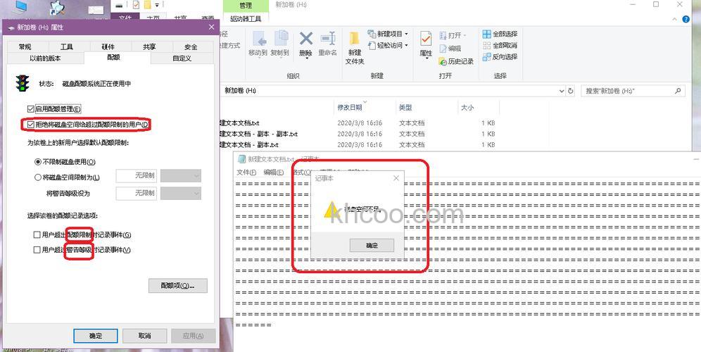Viewport: 701px width, 352px height.
Task: Select Do not limit disk usage radio
Action: coord(38,162)
